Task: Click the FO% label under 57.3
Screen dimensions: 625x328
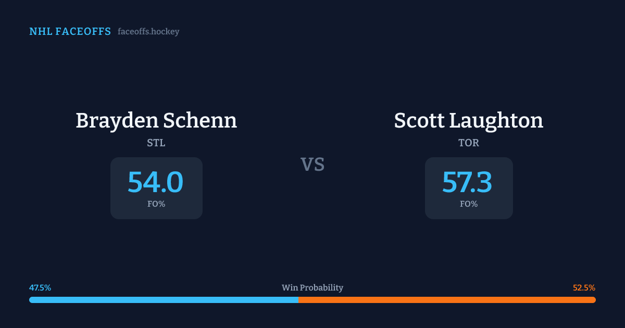Action: tap(469, 204)
